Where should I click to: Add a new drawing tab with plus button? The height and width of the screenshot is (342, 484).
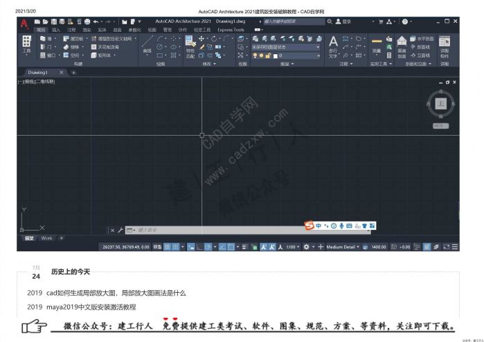point(73,73)
